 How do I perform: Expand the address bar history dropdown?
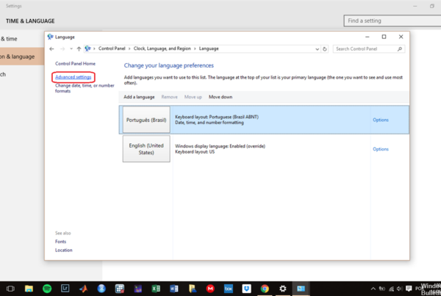point(318,49)
